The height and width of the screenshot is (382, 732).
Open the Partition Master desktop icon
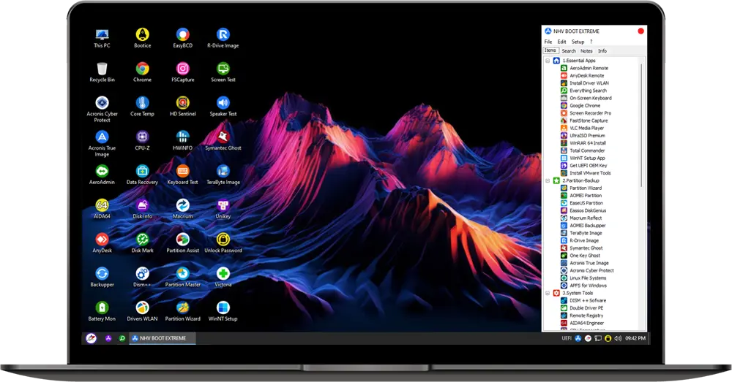coord(182,277)
